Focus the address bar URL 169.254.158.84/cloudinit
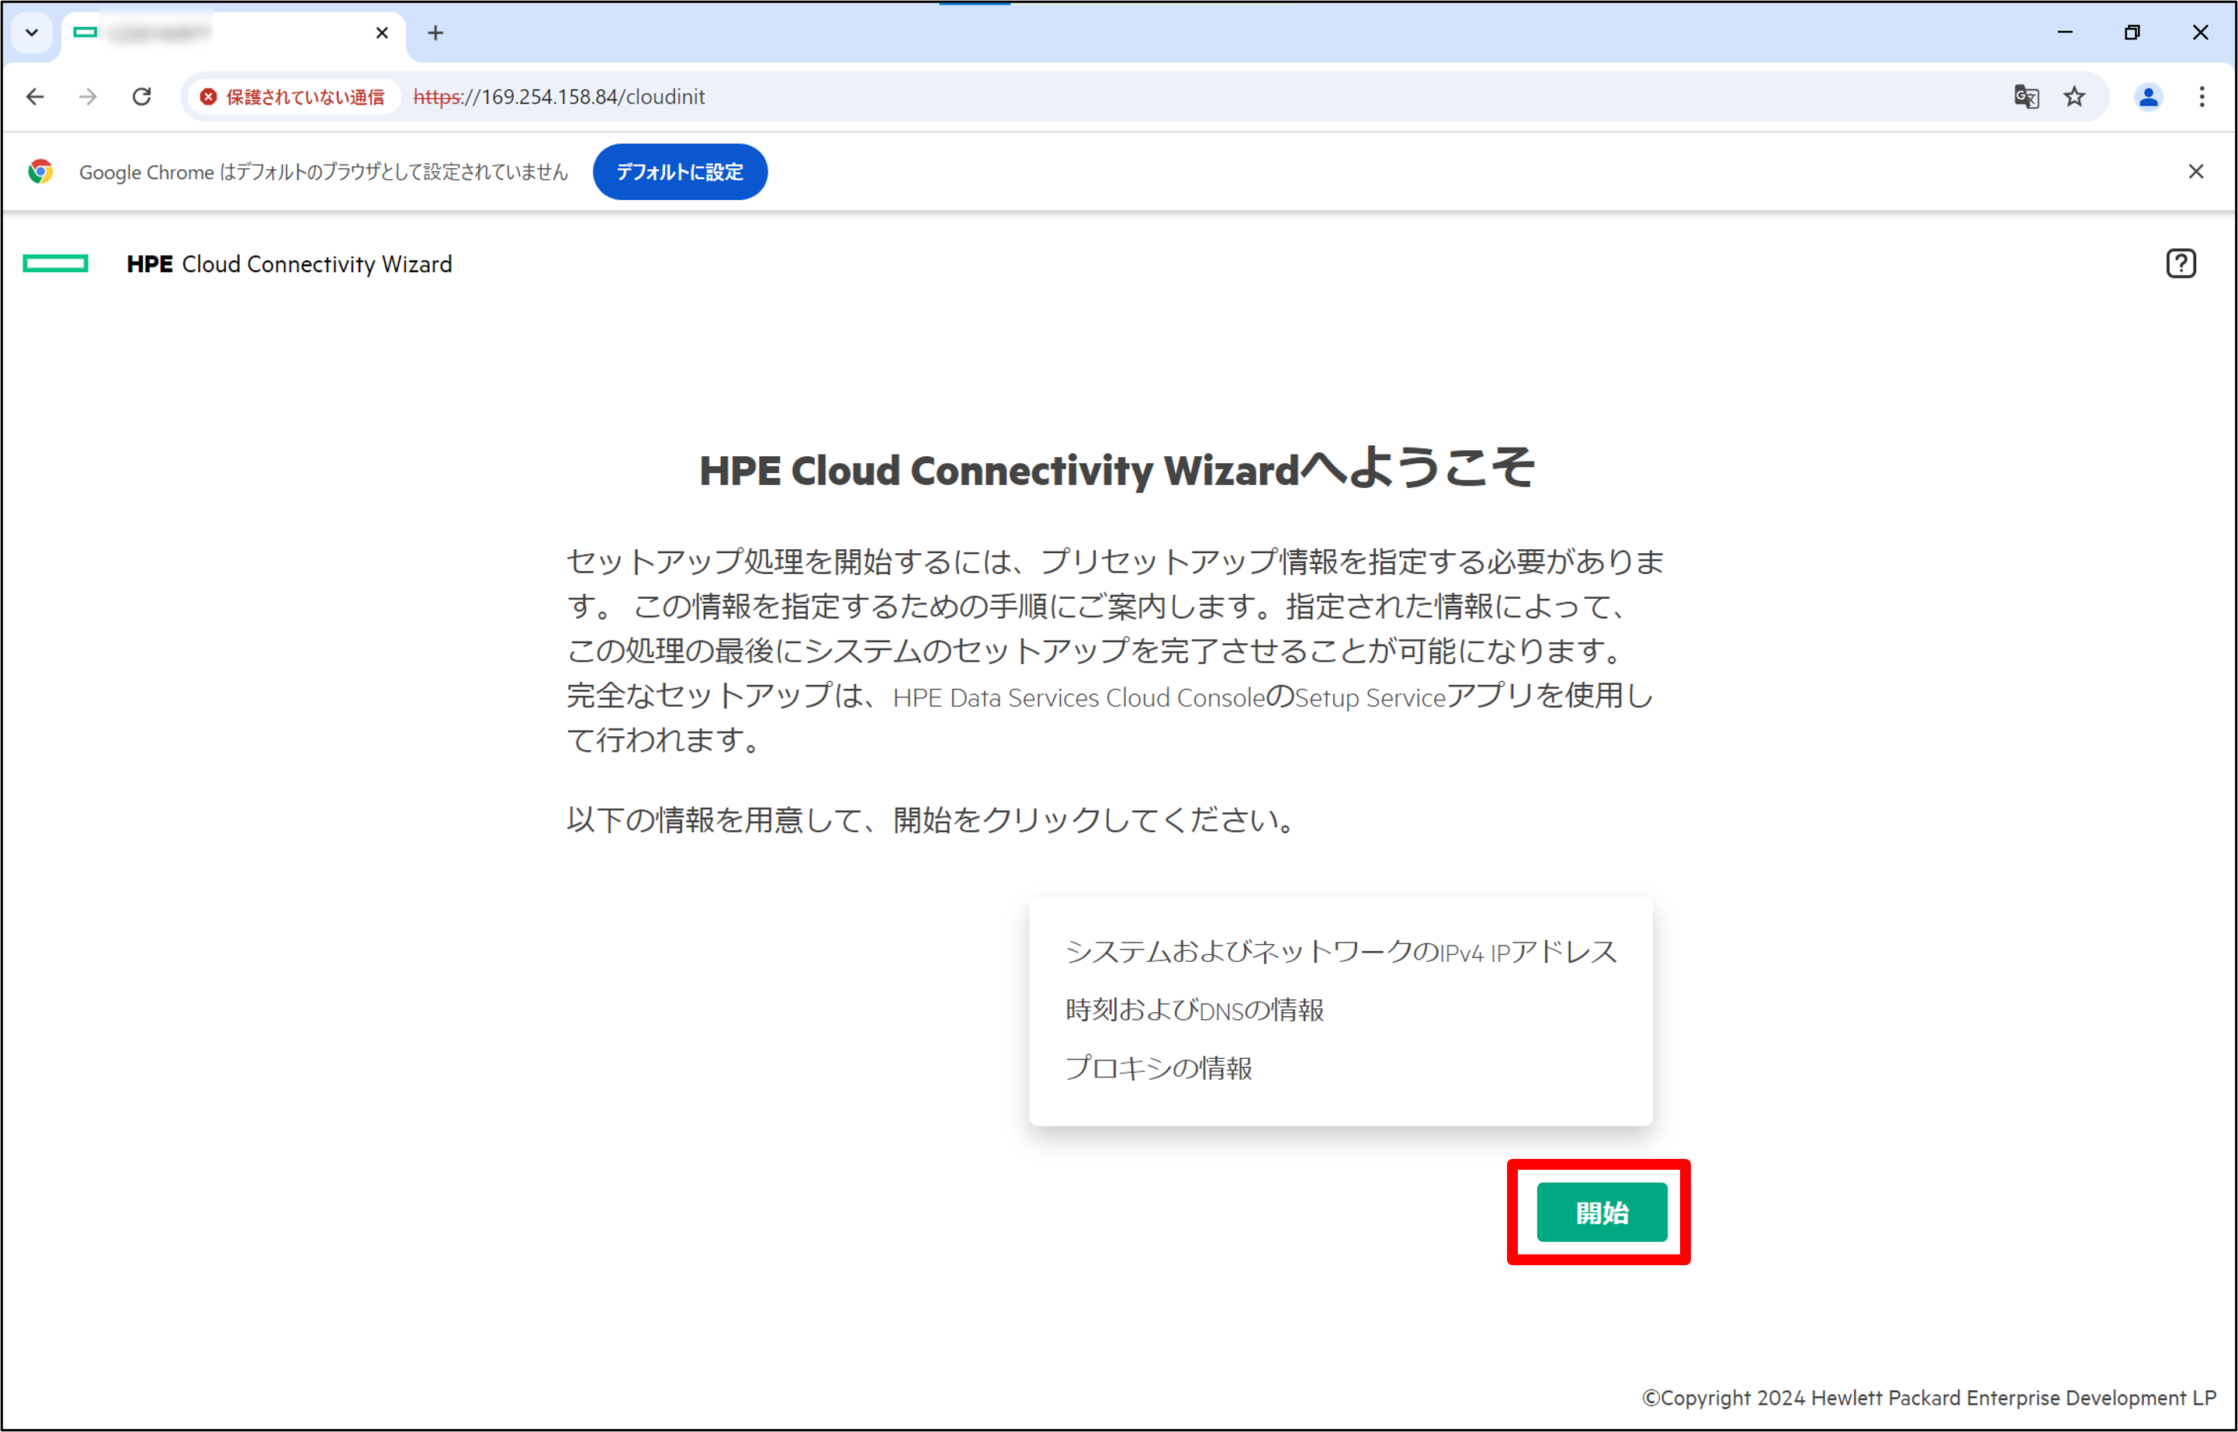This screenshot has width=2238, height=1432. pyautogui.click(x=559, y=97)
